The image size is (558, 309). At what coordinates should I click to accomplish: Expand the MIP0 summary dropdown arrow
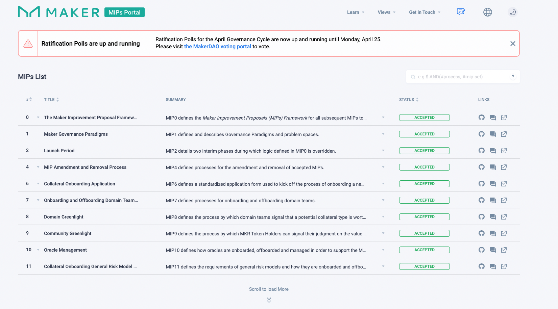coord(383,118)
